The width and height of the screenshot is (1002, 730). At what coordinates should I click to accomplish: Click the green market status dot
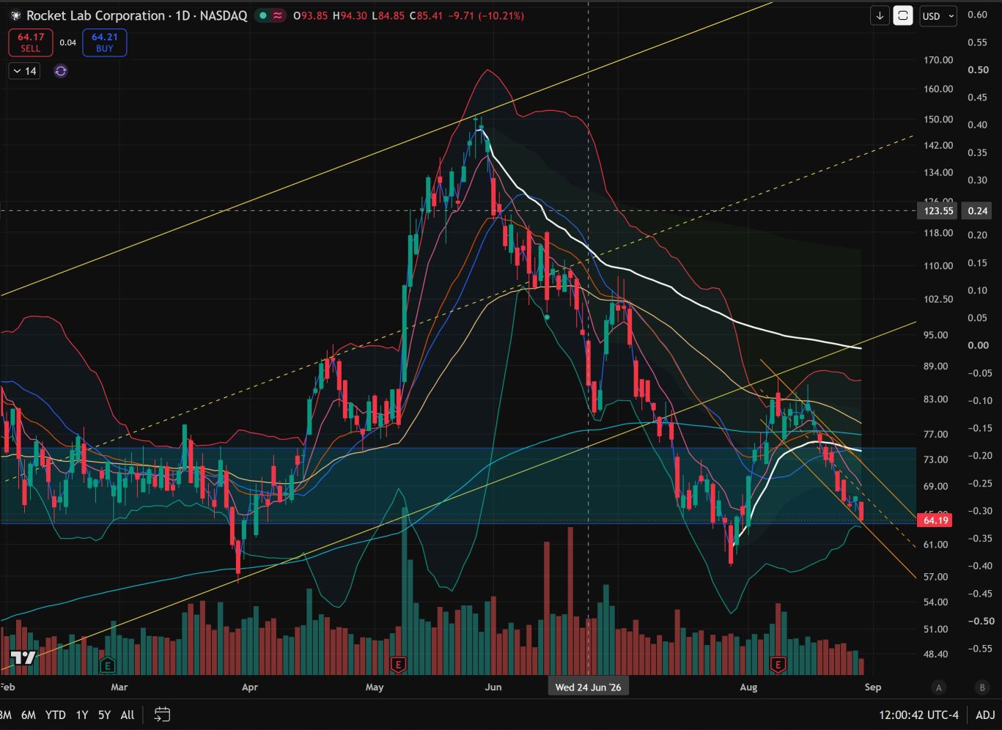(x=262, y=15)
